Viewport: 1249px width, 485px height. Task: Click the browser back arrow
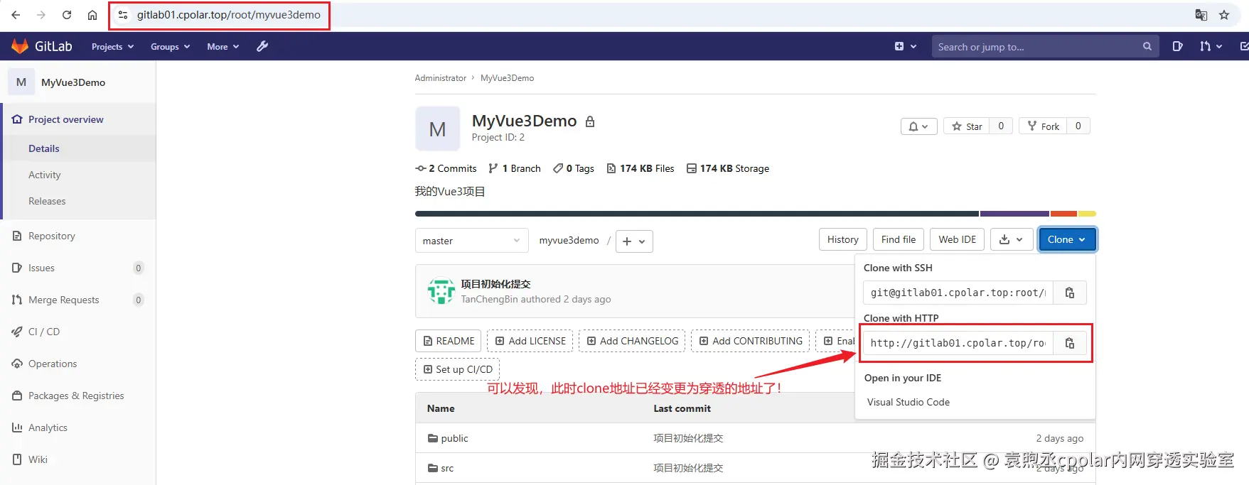(x=16, y=15)
